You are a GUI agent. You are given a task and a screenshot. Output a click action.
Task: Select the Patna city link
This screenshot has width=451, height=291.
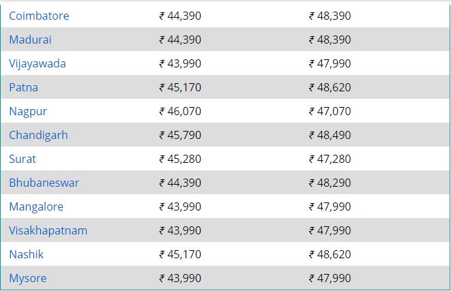coord(24,87)
